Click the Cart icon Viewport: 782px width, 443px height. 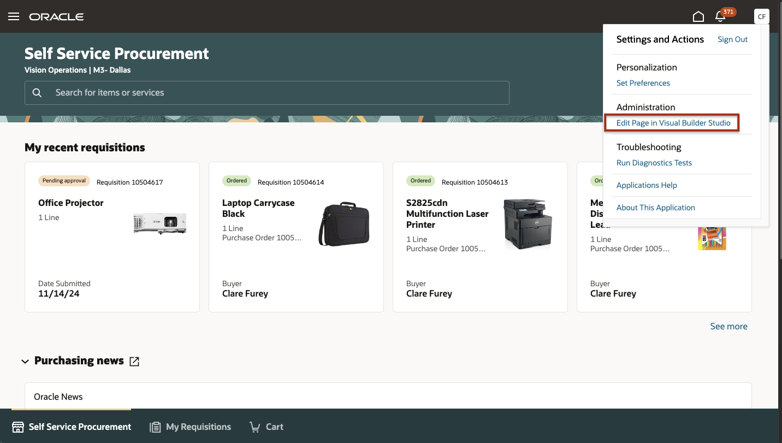coord(254,427)
